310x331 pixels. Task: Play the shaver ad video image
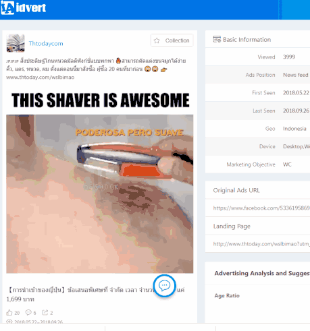[x=99, y=193]
